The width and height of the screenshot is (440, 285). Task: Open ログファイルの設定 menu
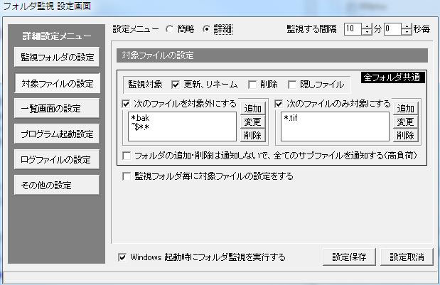(x=57, y=159)
